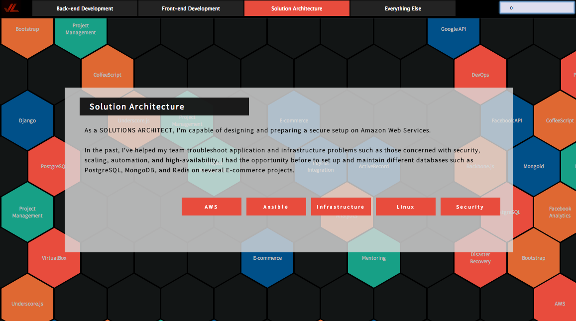Image resolution: width=576 pixels, height=321 pixels.
Task: Click the Linux skill button
Action: pos(406,207)
